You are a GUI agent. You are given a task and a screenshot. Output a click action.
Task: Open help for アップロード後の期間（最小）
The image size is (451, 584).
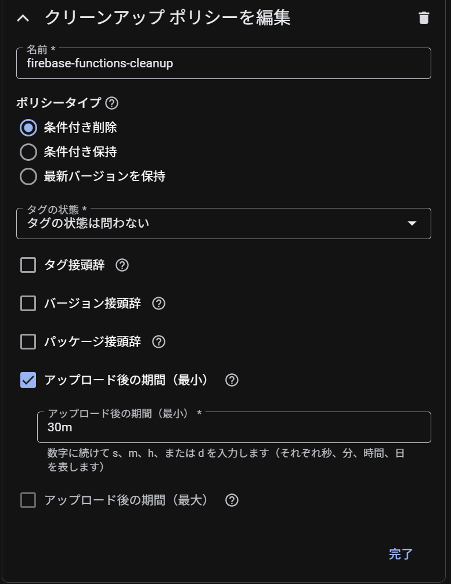tap(232, 380)
